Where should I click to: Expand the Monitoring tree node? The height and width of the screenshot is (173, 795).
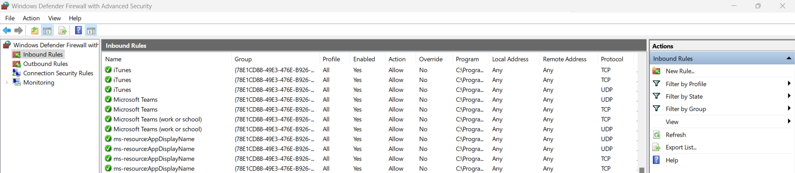tap(7, 83)
